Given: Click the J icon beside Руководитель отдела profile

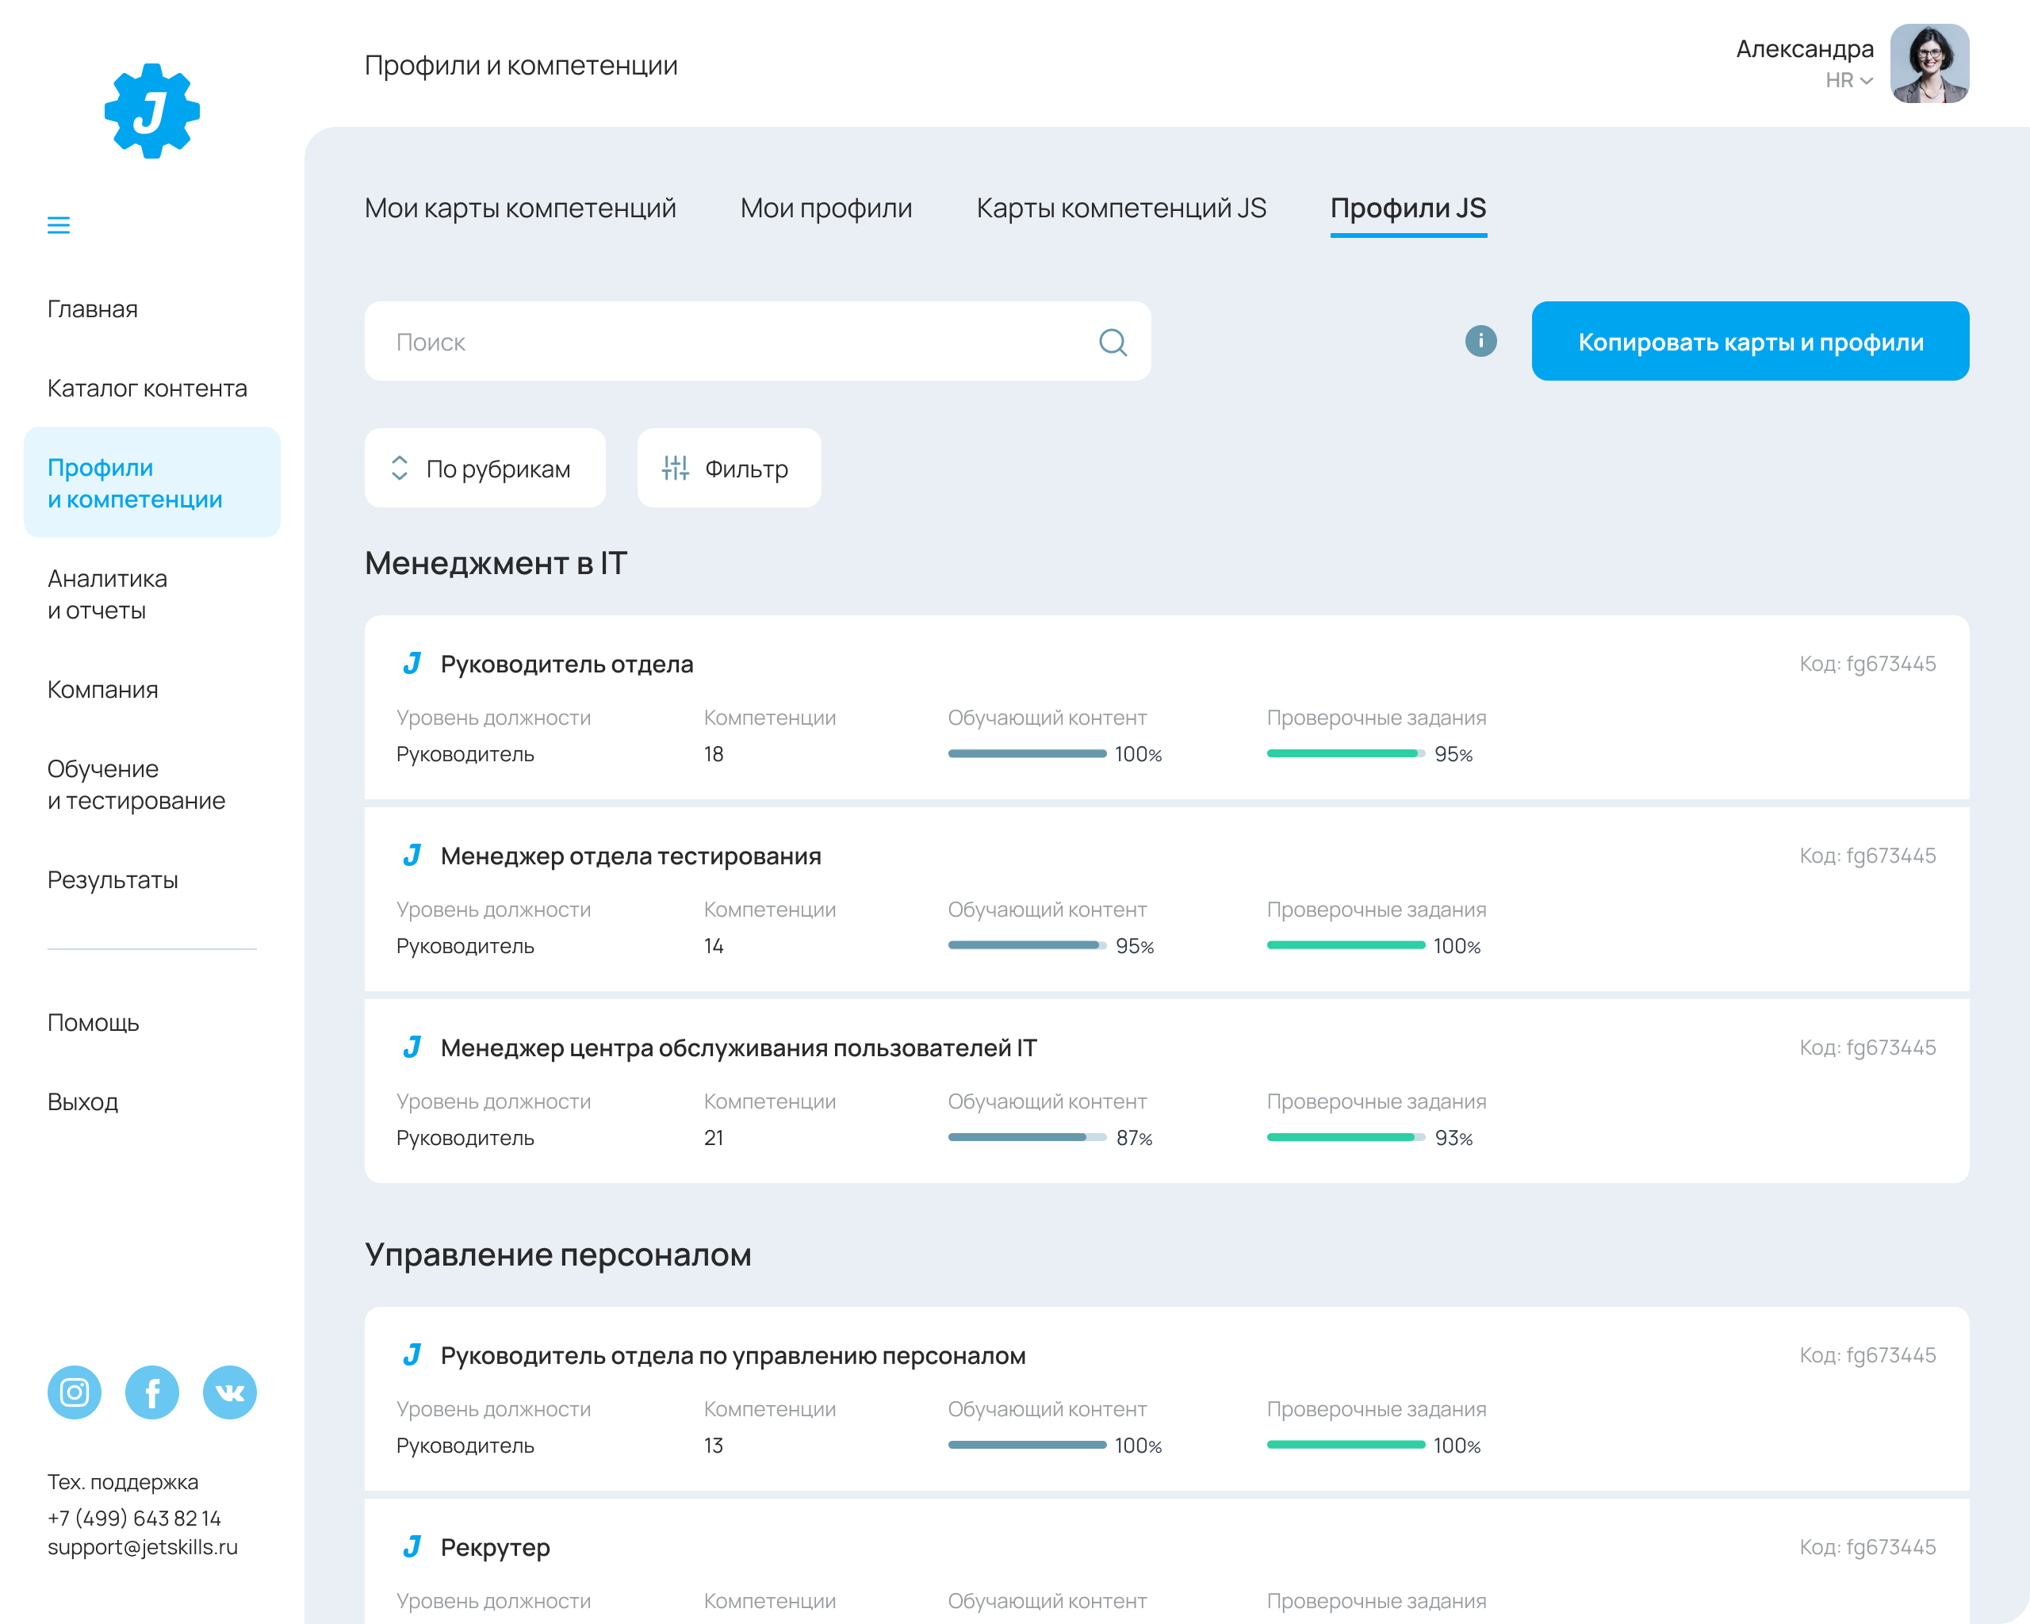Looking at the screenshot, I should tap(412, 664).
